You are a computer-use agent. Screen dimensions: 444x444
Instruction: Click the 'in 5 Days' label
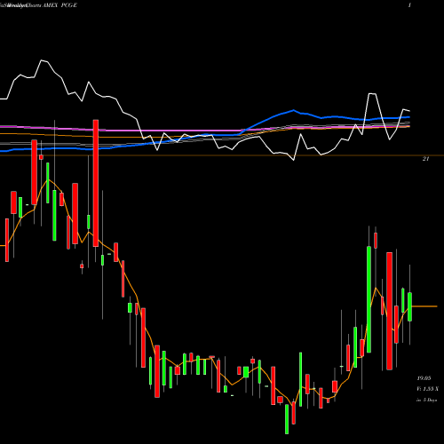426,400
